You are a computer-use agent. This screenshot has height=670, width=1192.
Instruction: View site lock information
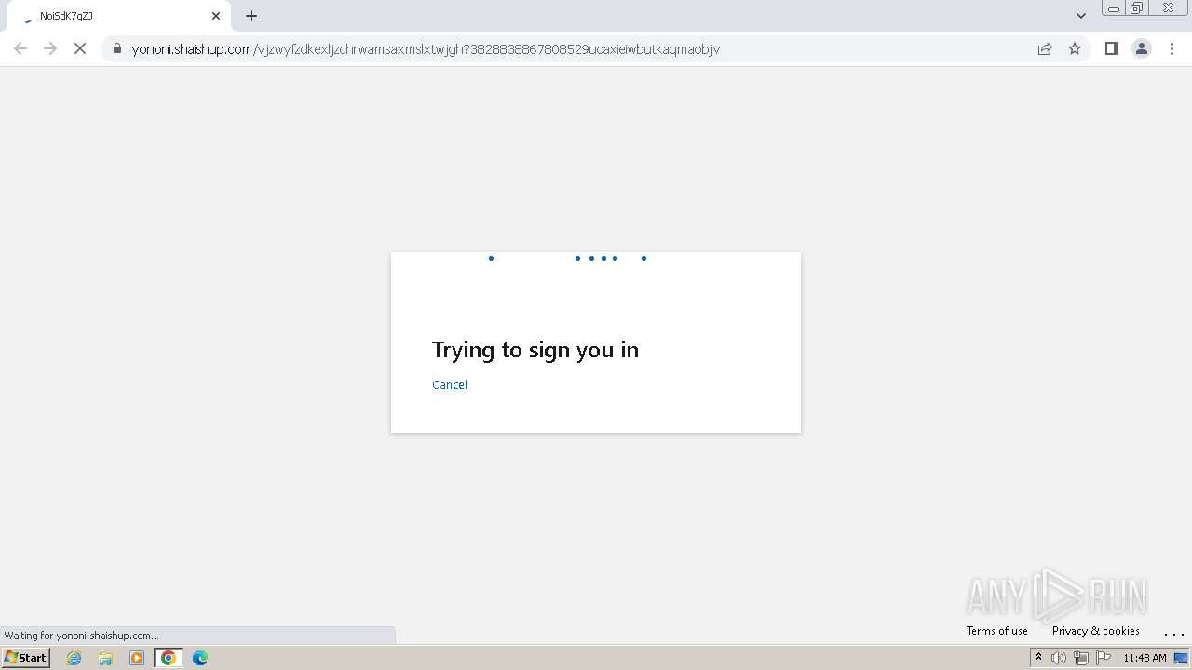(x=117, y=48)
